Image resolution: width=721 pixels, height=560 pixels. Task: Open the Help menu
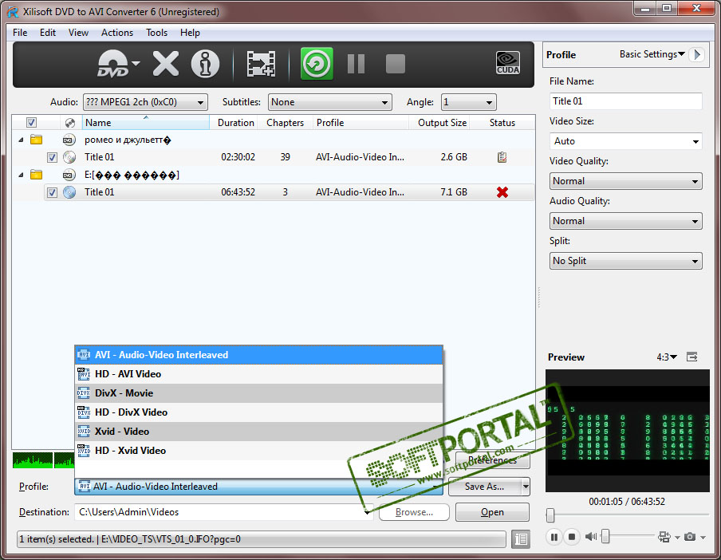click(190, 33)
